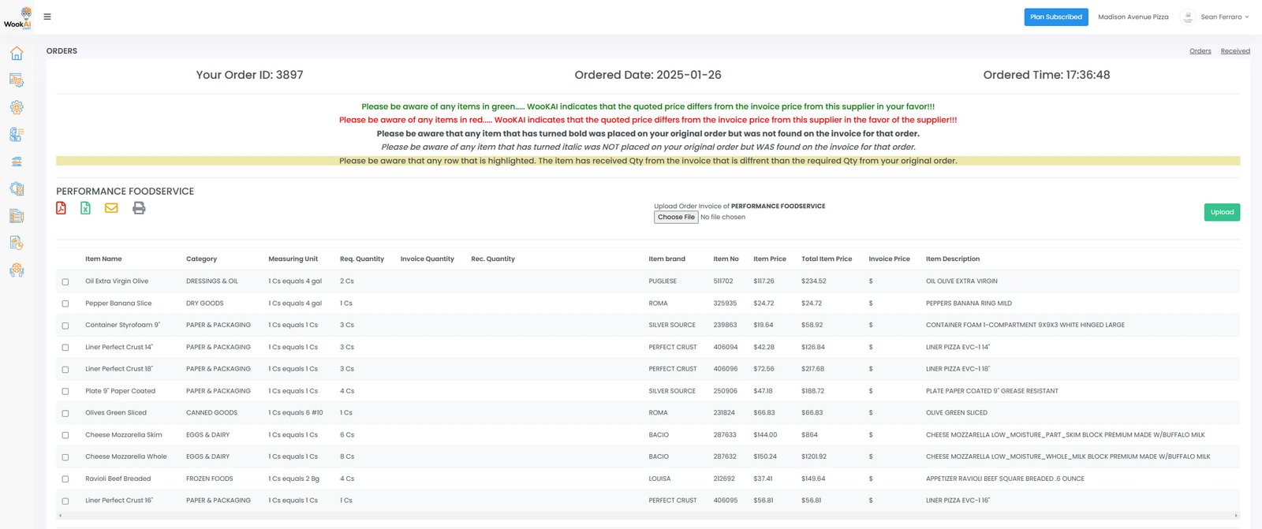
Task: Click the item number 325935 cell
Action: click(725, 304)
